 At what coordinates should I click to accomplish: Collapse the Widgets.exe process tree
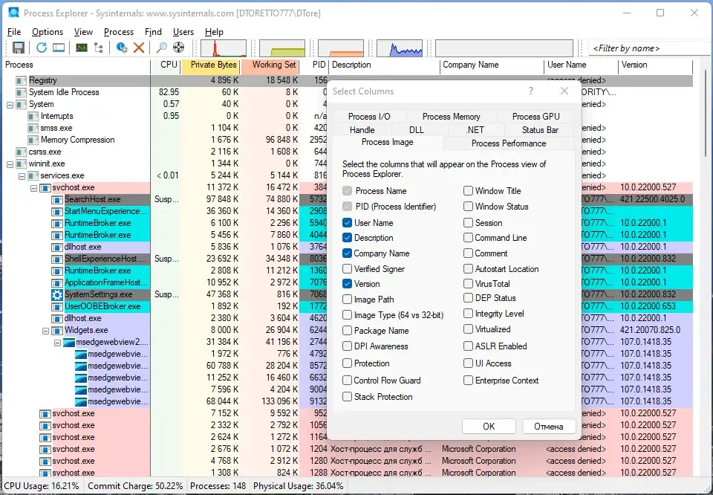(45, 331)
